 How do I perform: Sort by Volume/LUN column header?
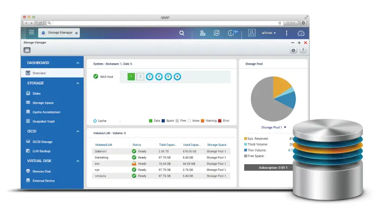[x=104, y=145]
